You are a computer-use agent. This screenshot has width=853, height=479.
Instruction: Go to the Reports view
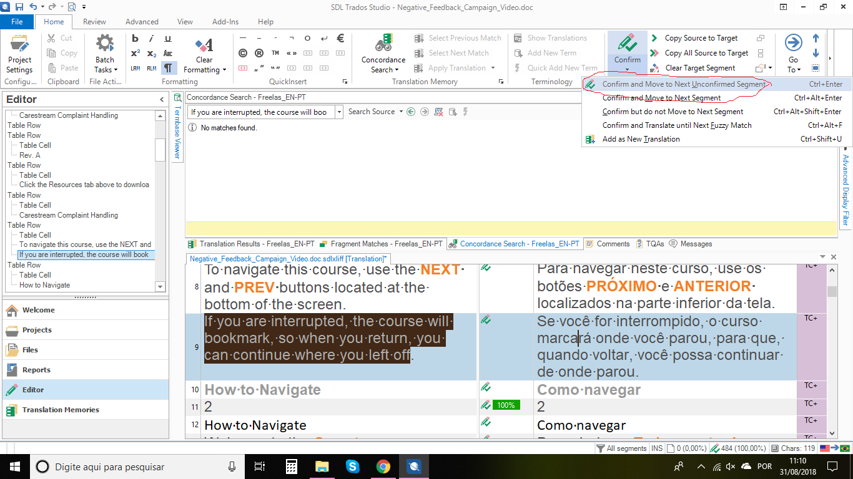[x=86, y=370]
